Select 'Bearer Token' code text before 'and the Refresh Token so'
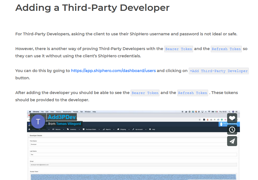Viewport: 258px width, 180px height. pos(178,49)
